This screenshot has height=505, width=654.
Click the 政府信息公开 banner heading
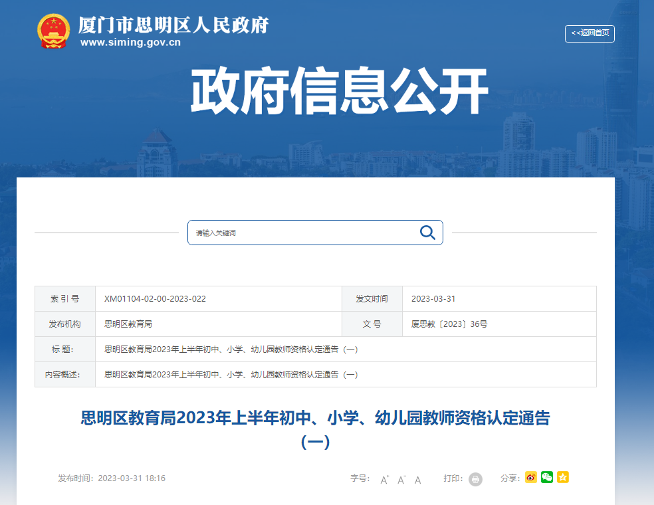(x=339, y=92)
